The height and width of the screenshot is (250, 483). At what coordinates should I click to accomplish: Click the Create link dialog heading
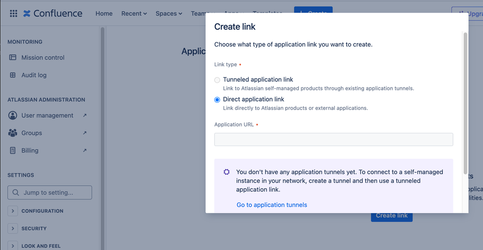[x=234, y=27]
